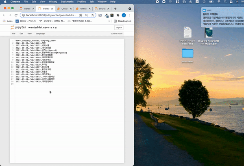Open site information icon in address bar
The height and width of the screenshot is (166, 244).
coord(23,15)
